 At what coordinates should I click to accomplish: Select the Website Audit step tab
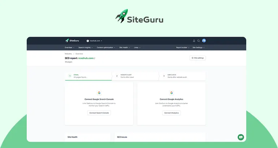tap(135, 76)
